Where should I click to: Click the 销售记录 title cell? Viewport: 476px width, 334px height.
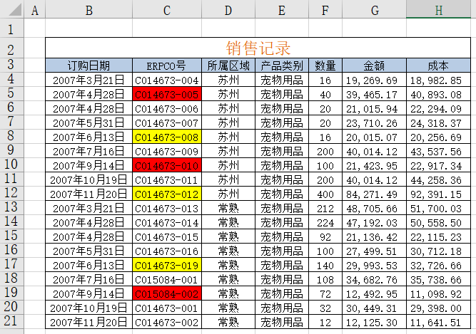(258, 48)
